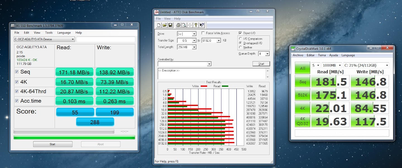Viewport: 402px width, 168px height.
Task: Click the AS SSD Benchmark title bar icon
Action: pos(13,25)
